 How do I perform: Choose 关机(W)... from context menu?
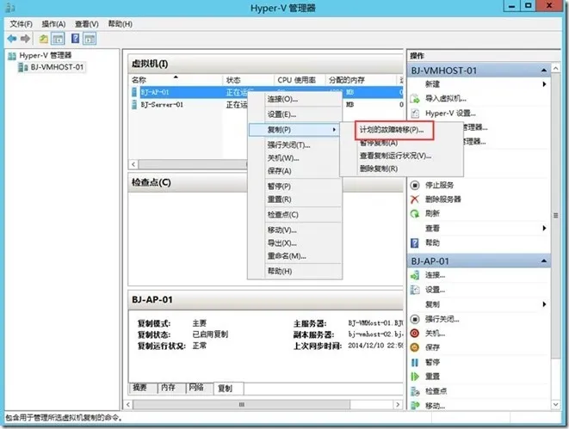click(x=294, y=158)
